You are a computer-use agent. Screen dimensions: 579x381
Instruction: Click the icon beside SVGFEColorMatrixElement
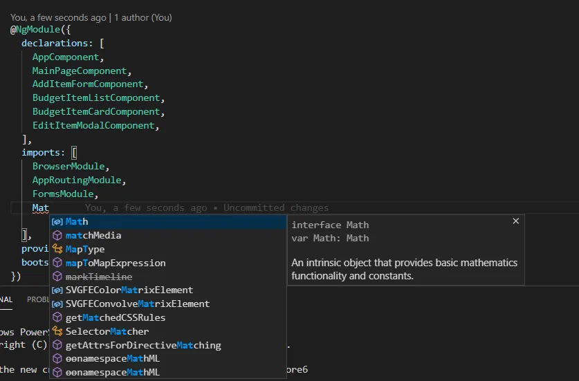[x=57, y=290]
